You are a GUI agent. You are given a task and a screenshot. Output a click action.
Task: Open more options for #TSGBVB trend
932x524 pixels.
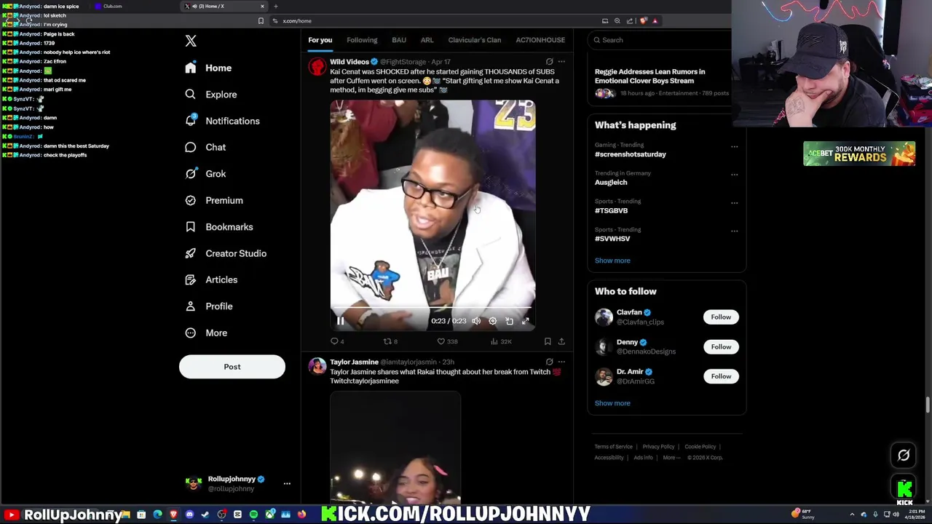coord(734,203)
